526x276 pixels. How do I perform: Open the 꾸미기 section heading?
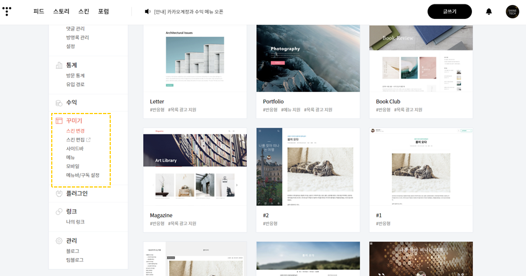(x=74, y=121)
